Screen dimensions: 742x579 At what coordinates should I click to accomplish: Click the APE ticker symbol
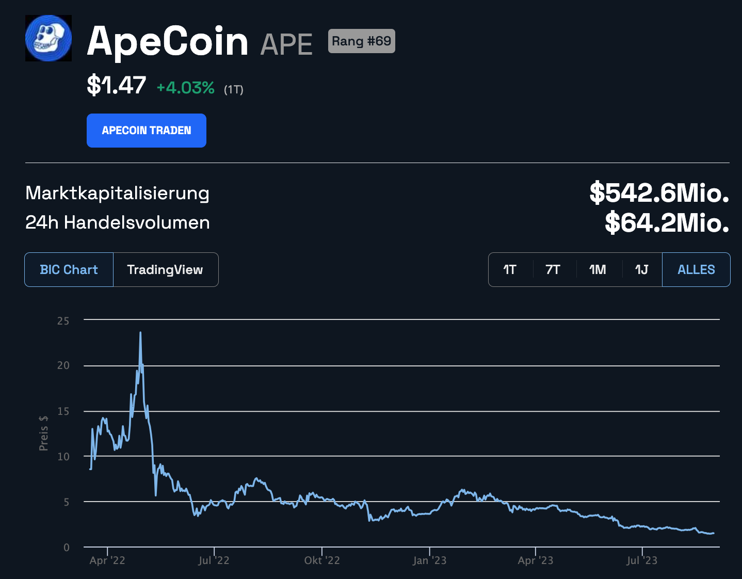coord(286,44)
